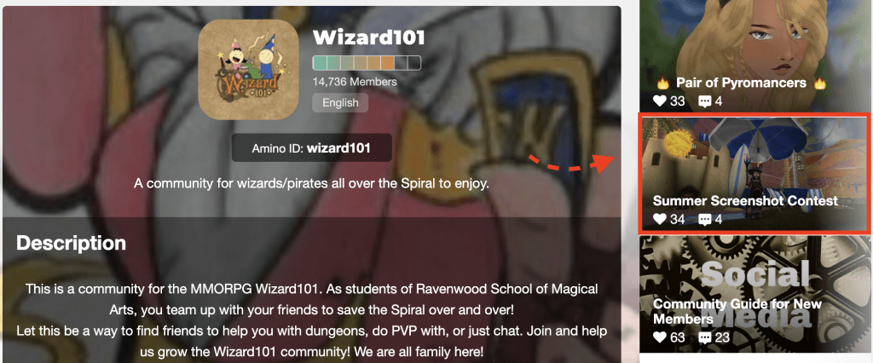The image size is (873, 363).
Task: Like the Summer Screenshot Contest post
Action: coord(660,219)
